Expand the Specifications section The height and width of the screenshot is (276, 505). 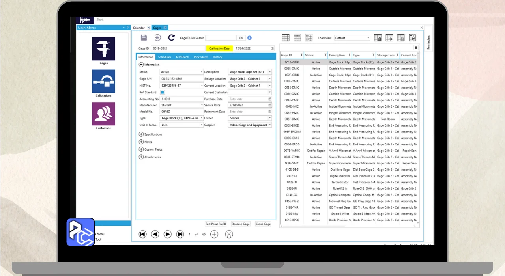[x=141, y=134]
